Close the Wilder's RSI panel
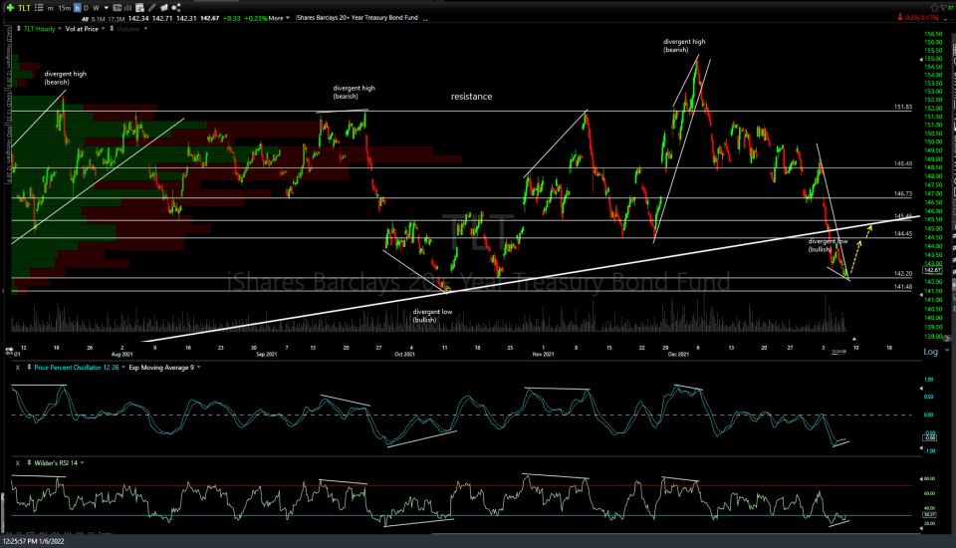Image resolution: width=956 pixels, height=548 pixels. click(x=17, y=463)
